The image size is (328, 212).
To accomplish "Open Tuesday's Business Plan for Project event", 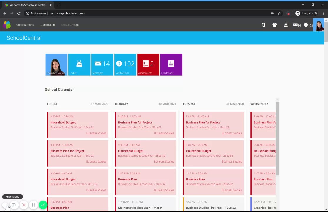I will (213, 125).
